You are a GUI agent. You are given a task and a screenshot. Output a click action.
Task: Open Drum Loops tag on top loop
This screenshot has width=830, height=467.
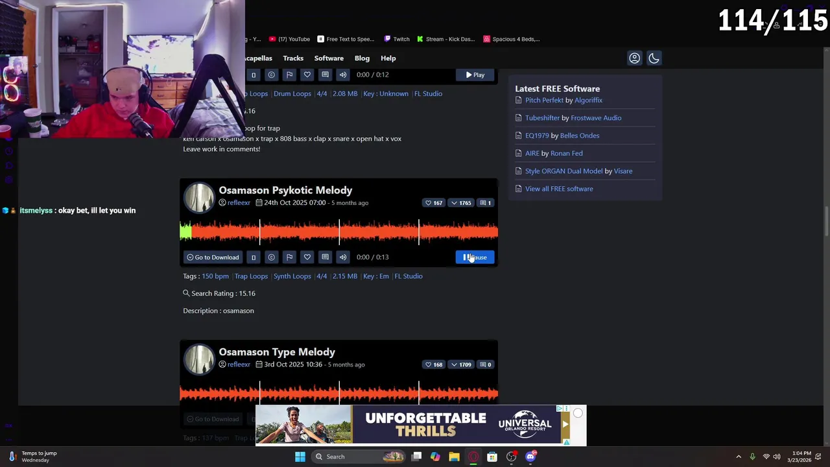pos(292,93)
